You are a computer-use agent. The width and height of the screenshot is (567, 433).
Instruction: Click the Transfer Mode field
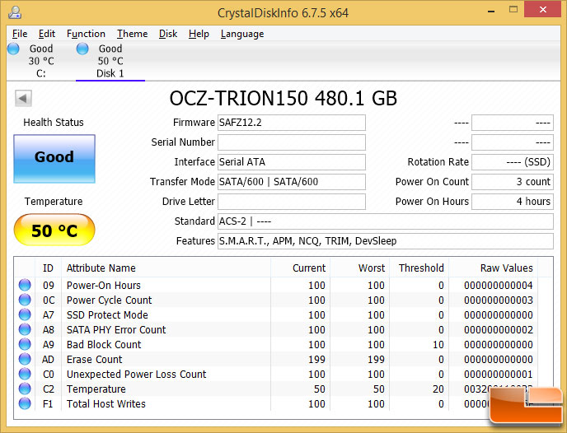click(x=292, y=182)
